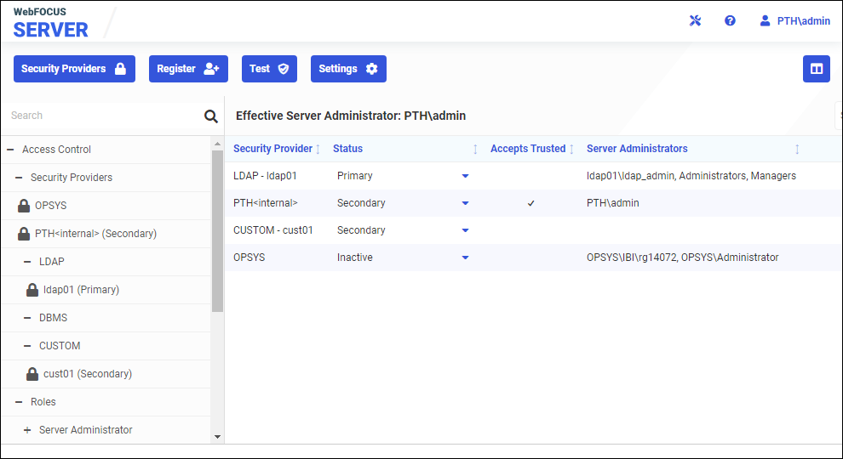Click the tree scrollbar down arrow
The width and height of the screenshot is (843, 459).
(217, 437)
